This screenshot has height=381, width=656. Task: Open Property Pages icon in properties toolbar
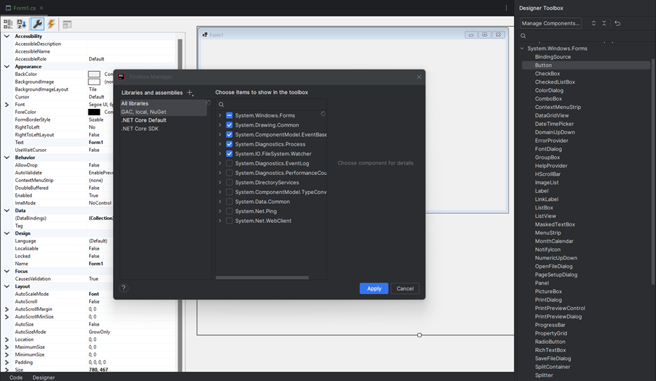pos(67,25)
